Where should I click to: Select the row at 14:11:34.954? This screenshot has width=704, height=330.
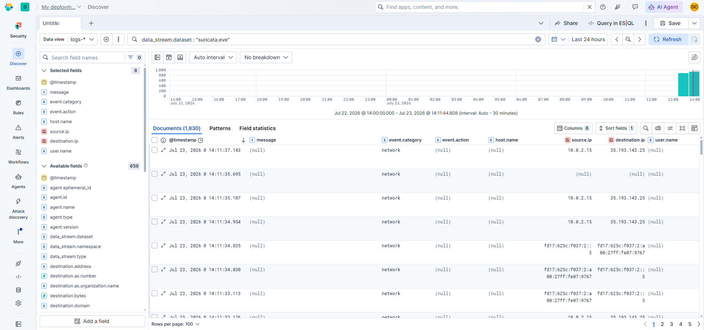click(154, 222)
